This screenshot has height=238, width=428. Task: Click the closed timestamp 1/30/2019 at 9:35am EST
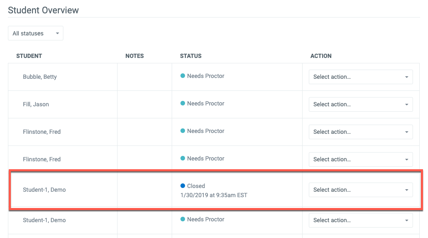tap(214, 195)
